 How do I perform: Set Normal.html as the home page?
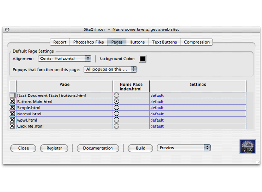click(116, 114)
